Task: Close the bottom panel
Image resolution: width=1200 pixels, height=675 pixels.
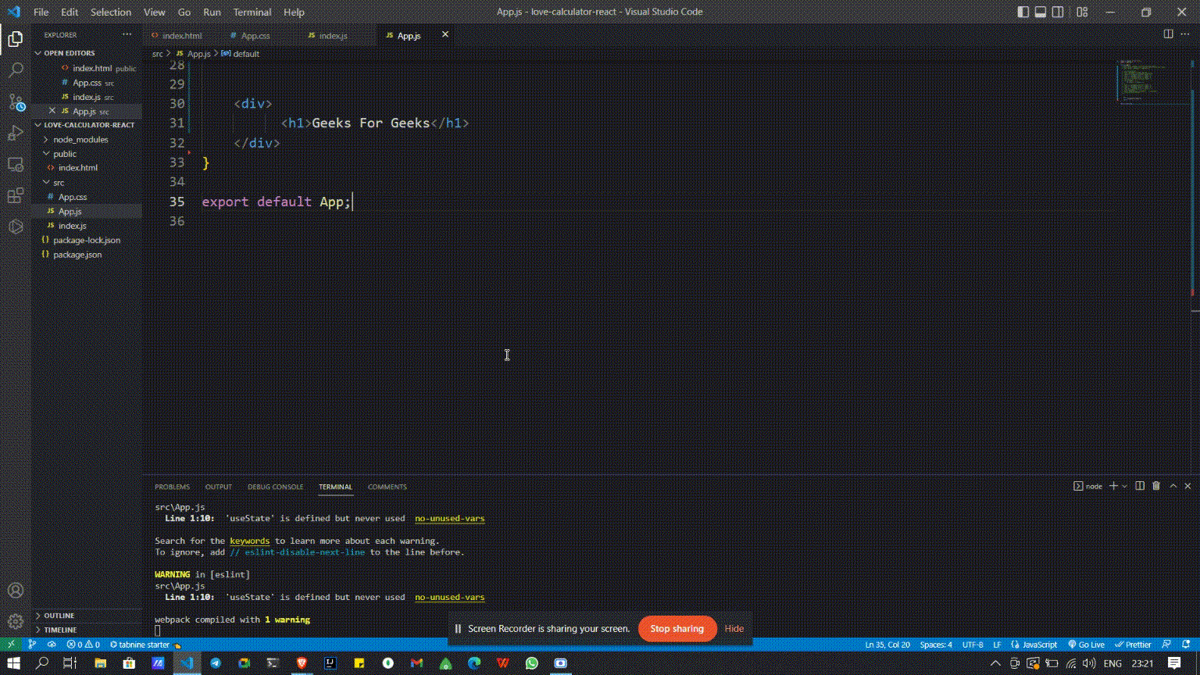Action: point(1187,486)
